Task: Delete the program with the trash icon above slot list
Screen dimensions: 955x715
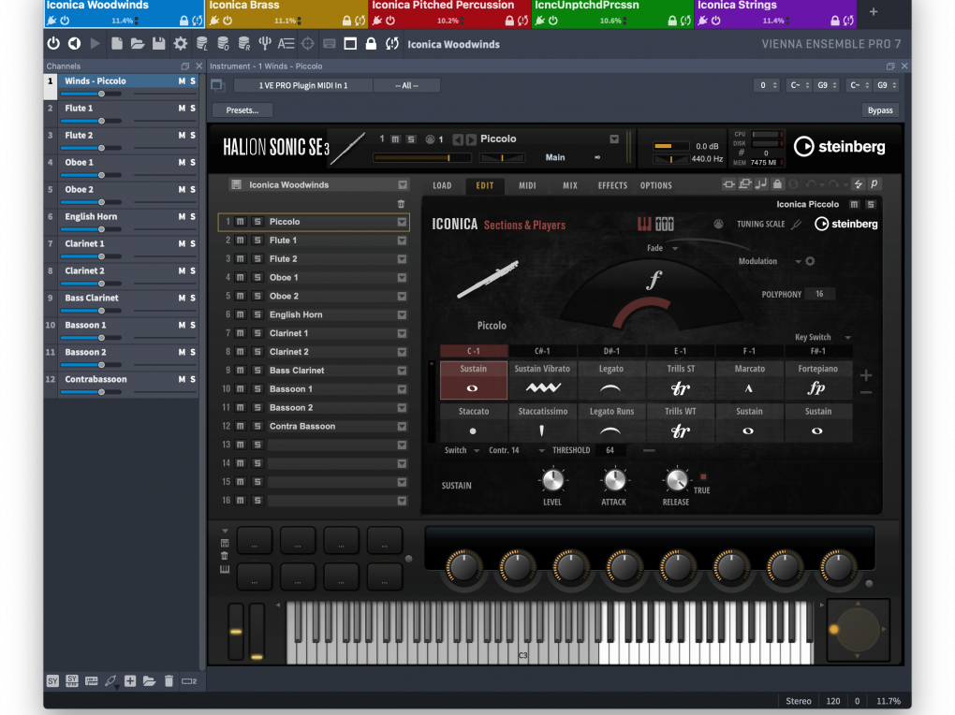Action: 401,204
